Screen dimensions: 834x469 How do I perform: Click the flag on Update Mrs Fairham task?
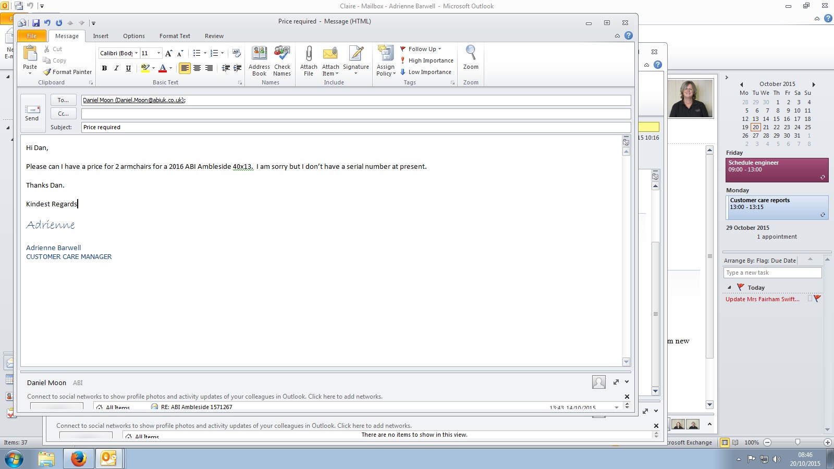tap(817, 299)
